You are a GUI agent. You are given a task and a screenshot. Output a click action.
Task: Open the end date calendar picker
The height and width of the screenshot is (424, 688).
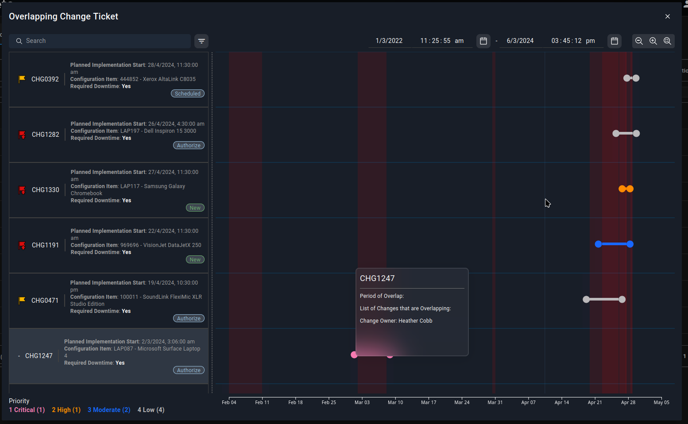click(615, 41)
